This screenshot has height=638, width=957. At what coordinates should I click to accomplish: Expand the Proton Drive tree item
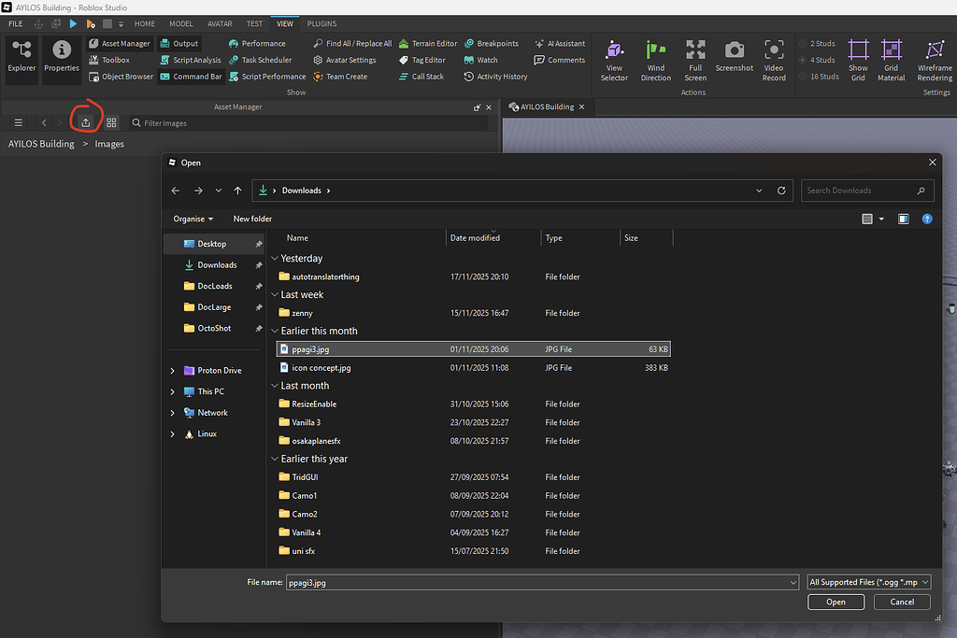pyautogui.click(x=171, y=370)
